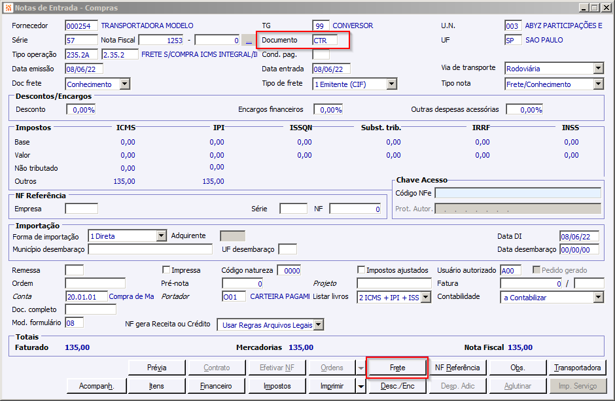Open the Prévia button
The width and height of the screenshot is (615, 401).
(x=157, y=368)
